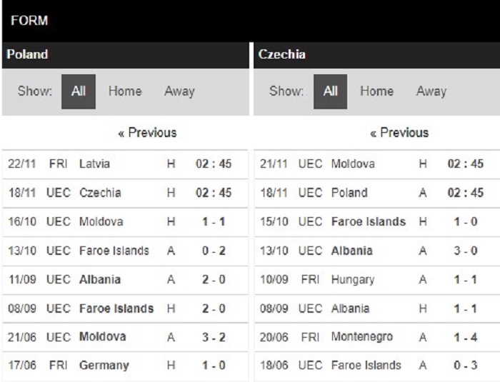The width and height of the screenshot is (500, 382).
Task: Open Previous matches link under Czechia
Action: (x=399, y=133)
